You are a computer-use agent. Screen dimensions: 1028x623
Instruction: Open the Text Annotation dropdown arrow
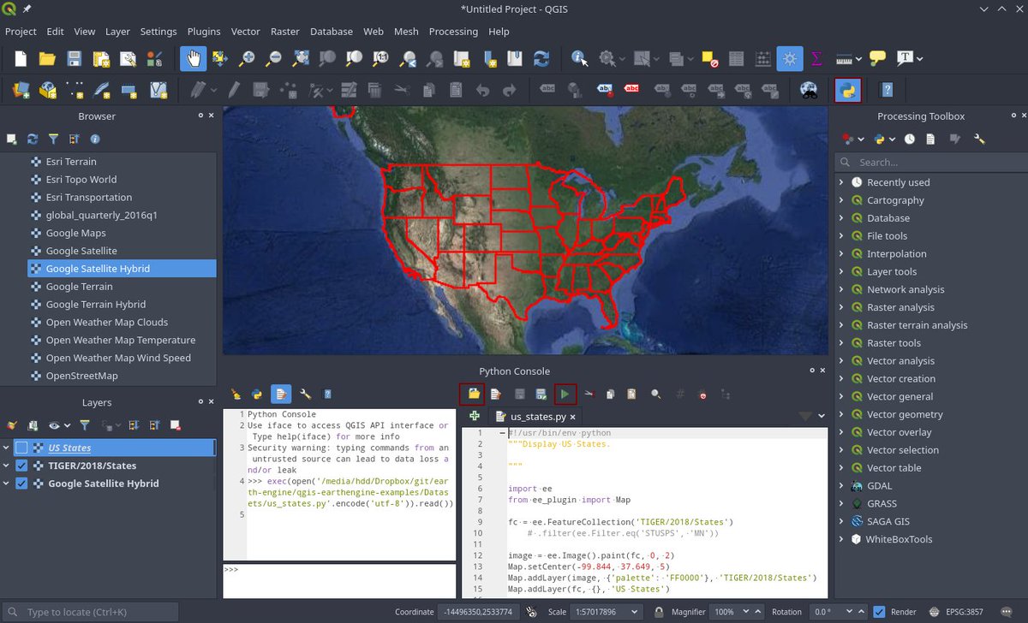(919, 59)
